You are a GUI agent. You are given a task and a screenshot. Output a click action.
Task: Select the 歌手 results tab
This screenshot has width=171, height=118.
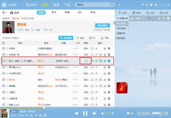click(54, 13)
